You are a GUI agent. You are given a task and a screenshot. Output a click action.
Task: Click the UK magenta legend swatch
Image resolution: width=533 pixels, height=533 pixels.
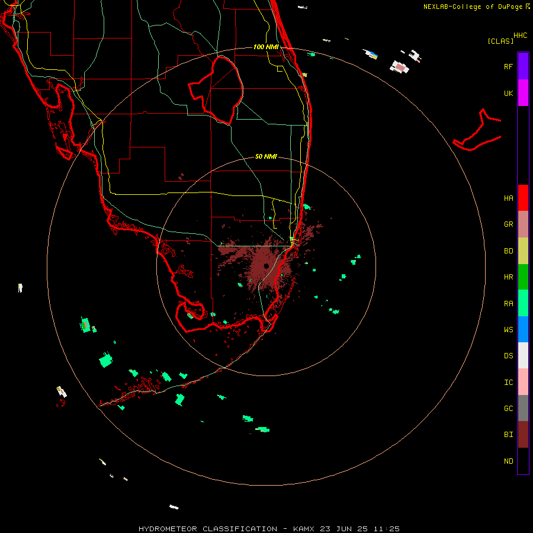523,93
